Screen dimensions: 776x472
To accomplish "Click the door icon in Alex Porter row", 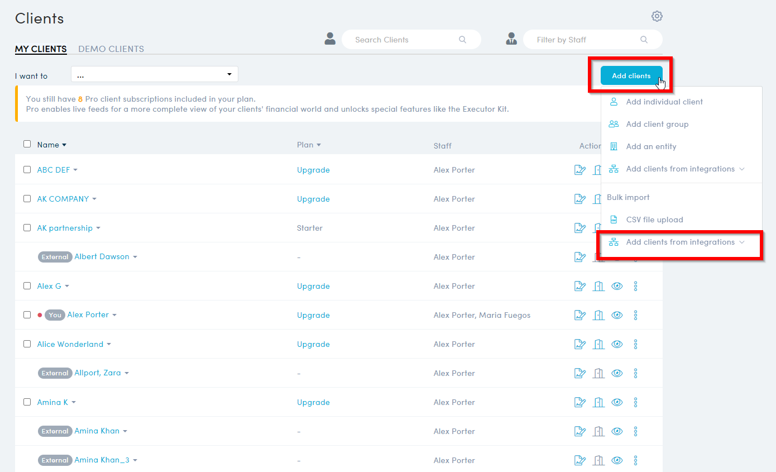I will point(598,315).
